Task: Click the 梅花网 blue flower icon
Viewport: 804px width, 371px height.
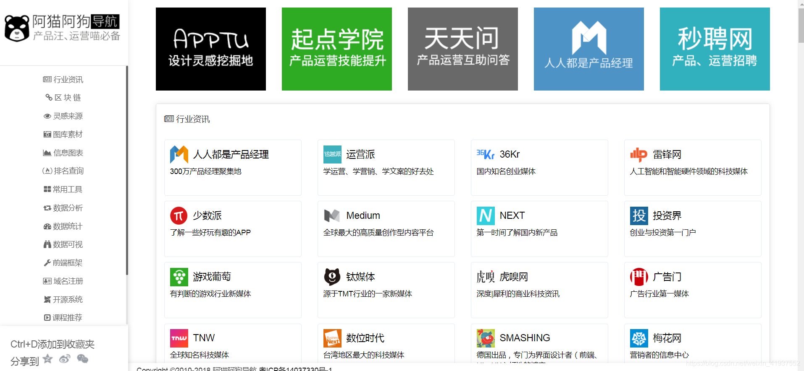Action: tap(639, 338)
